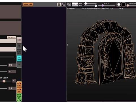Click the small circle handle on viewport edge
Screen dimensions: 136x102
pyautogui.click(x=67, y=45)
